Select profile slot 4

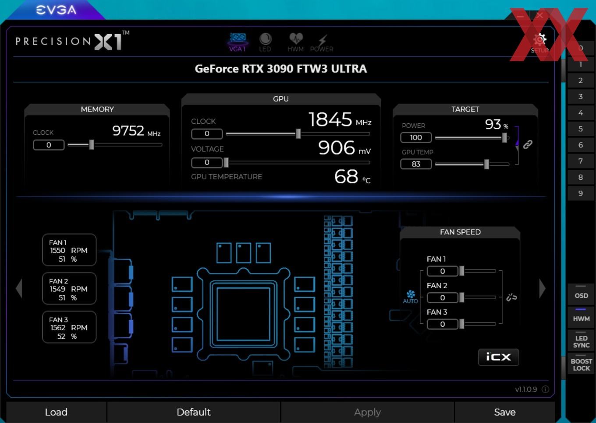point(581,113)
